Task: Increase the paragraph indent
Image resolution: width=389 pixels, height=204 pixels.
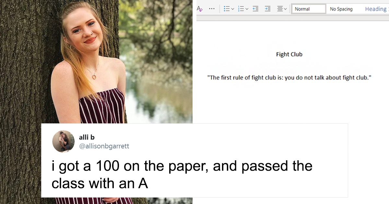Action: coord(267,9)
